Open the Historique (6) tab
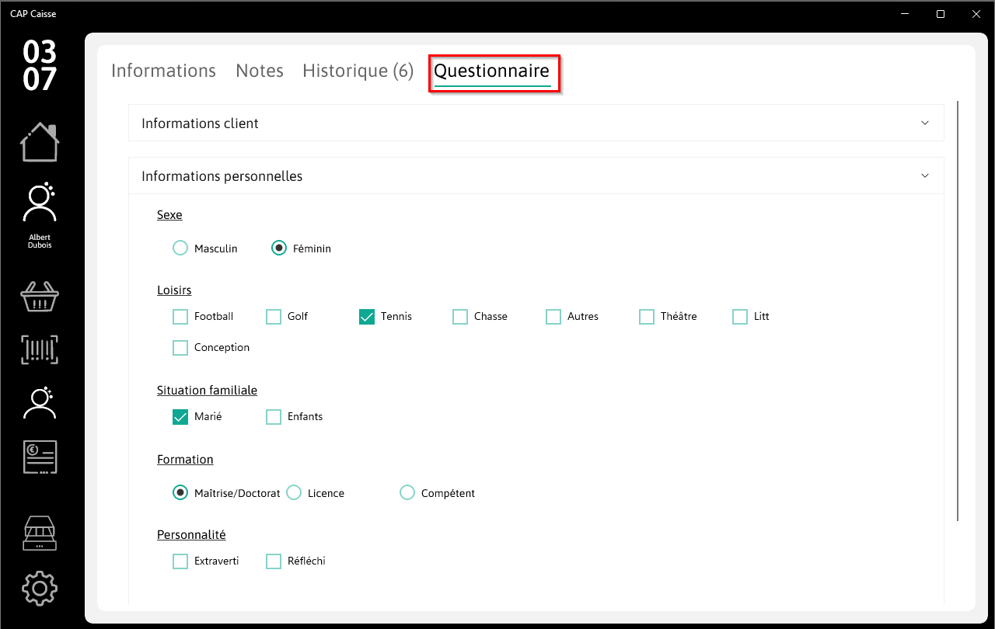 click(358, 71)
